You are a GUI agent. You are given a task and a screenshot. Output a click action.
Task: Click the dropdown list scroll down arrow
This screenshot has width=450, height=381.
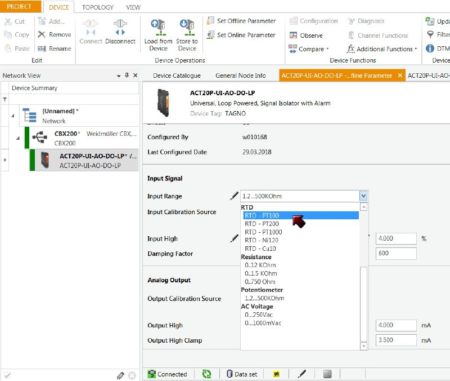[x=363, y=345]
